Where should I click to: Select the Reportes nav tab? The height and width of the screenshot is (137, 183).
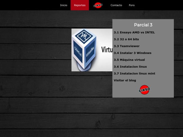[80, 5]
